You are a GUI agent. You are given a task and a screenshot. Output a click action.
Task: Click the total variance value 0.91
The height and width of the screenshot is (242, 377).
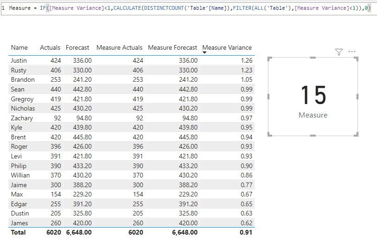tap(246, 232)
